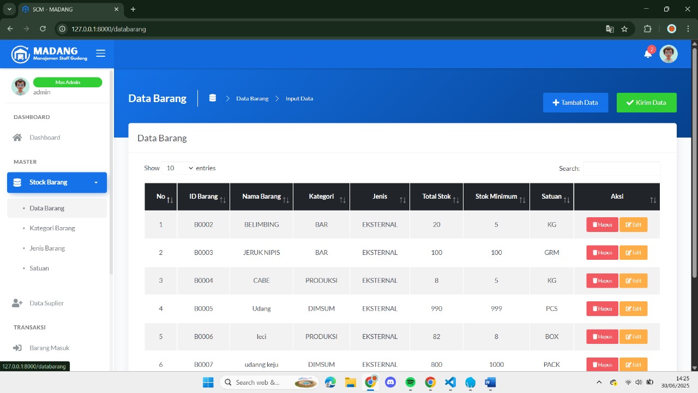The height and width of the screenshot is (393, 698).
Task: Open Spotify from the taskbar
Action: pyautogui.click(x=410, y=382)
